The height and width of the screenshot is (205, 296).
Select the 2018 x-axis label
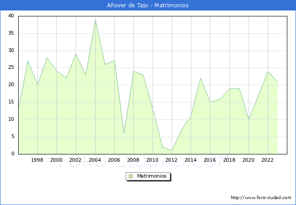229,160
